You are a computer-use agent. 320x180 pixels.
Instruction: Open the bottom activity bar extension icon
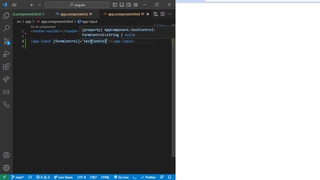pyautogui.click(x=6, y=104)
